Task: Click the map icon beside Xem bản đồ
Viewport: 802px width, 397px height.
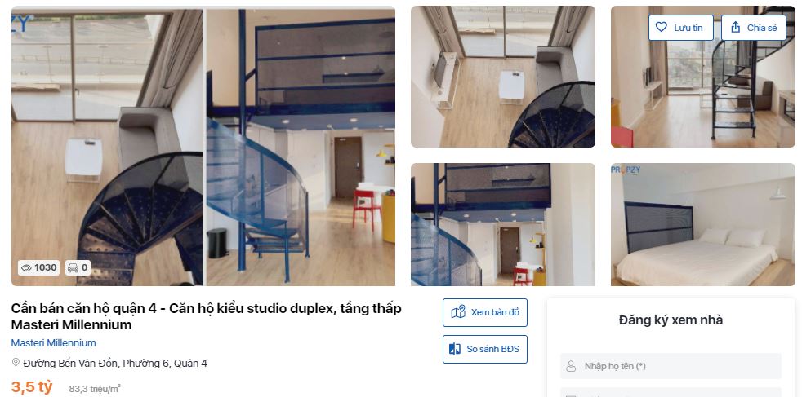Action: tap(458, 312)
